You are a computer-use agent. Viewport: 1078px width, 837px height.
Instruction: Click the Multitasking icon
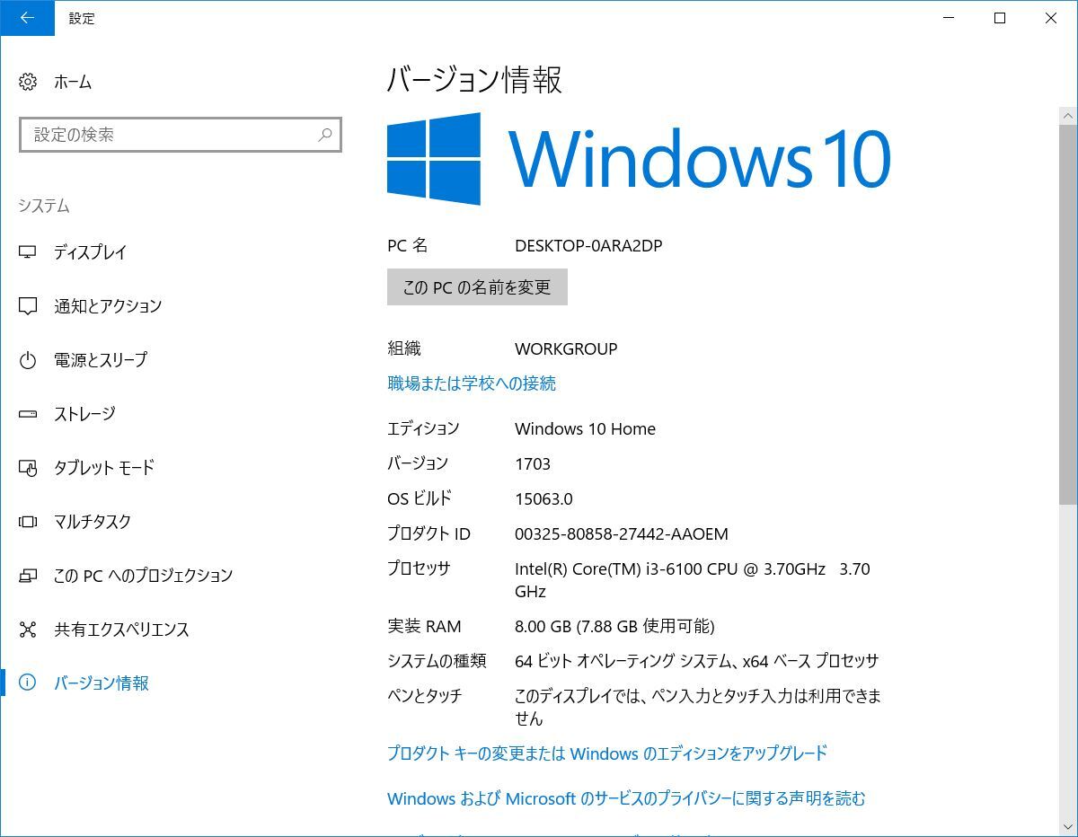pyautogui.click(x=28, y=522)
